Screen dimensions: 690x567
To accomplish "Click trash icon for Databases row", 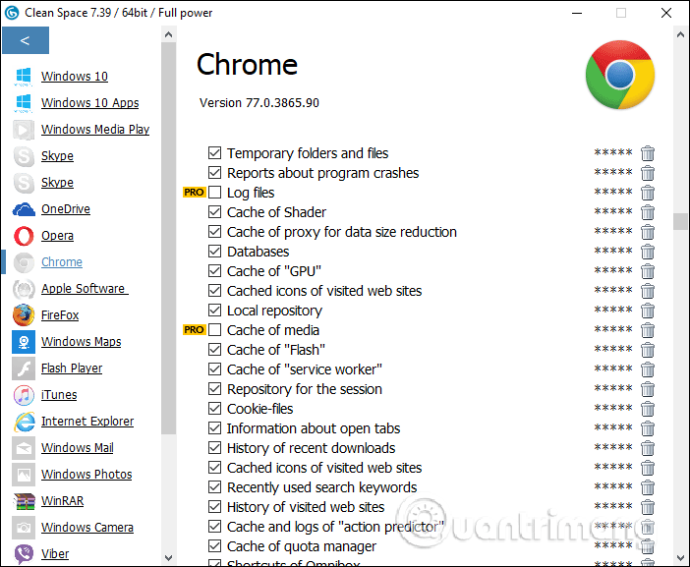I will 648,252.
